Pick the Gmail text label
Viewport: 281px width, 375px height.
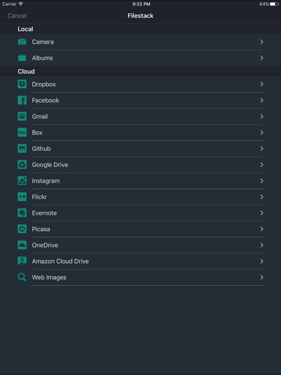point(40,116)
